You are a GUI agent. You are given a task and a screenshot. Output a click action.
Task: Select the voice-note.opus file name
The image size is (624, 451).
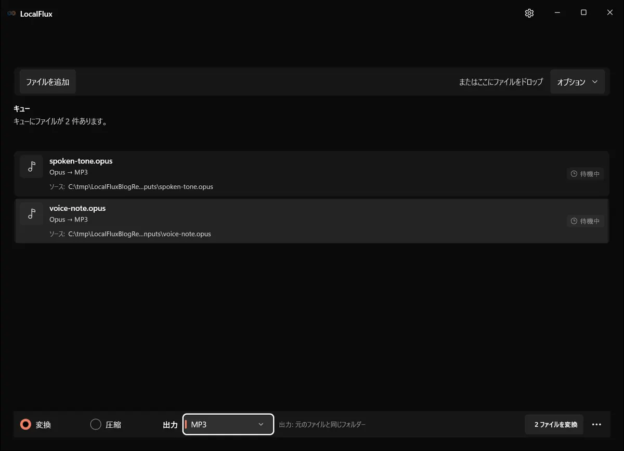click(x=77, y=208)
